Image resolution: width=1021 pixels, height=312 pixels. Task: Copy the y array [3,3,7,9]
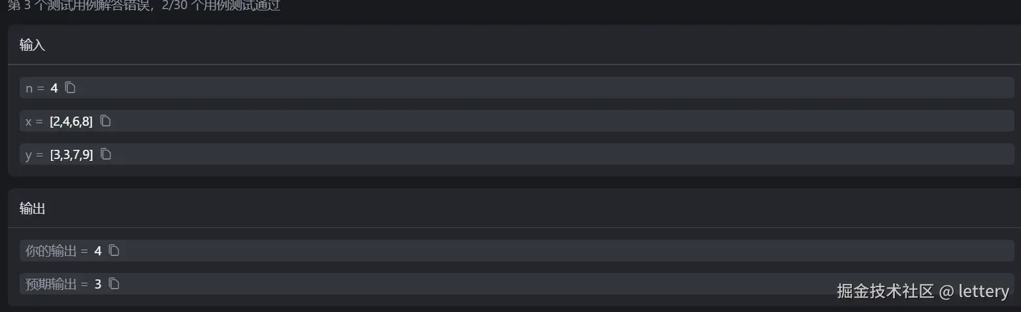[106, 154]
